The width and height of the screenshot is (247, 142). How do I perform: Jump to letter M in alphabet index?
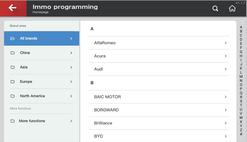pyautogui.click(x=241, y=77)
